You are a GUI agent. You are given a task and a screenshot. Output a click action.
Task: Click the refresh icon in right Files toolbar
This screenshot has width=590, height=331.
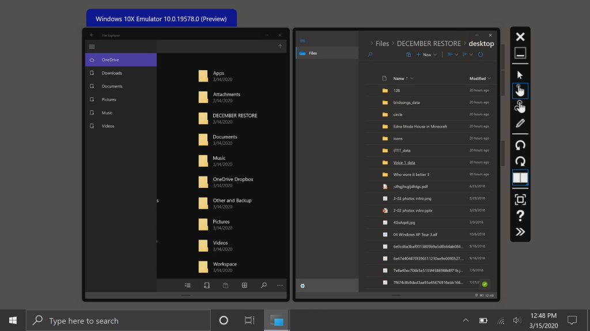tap(481, 55)
